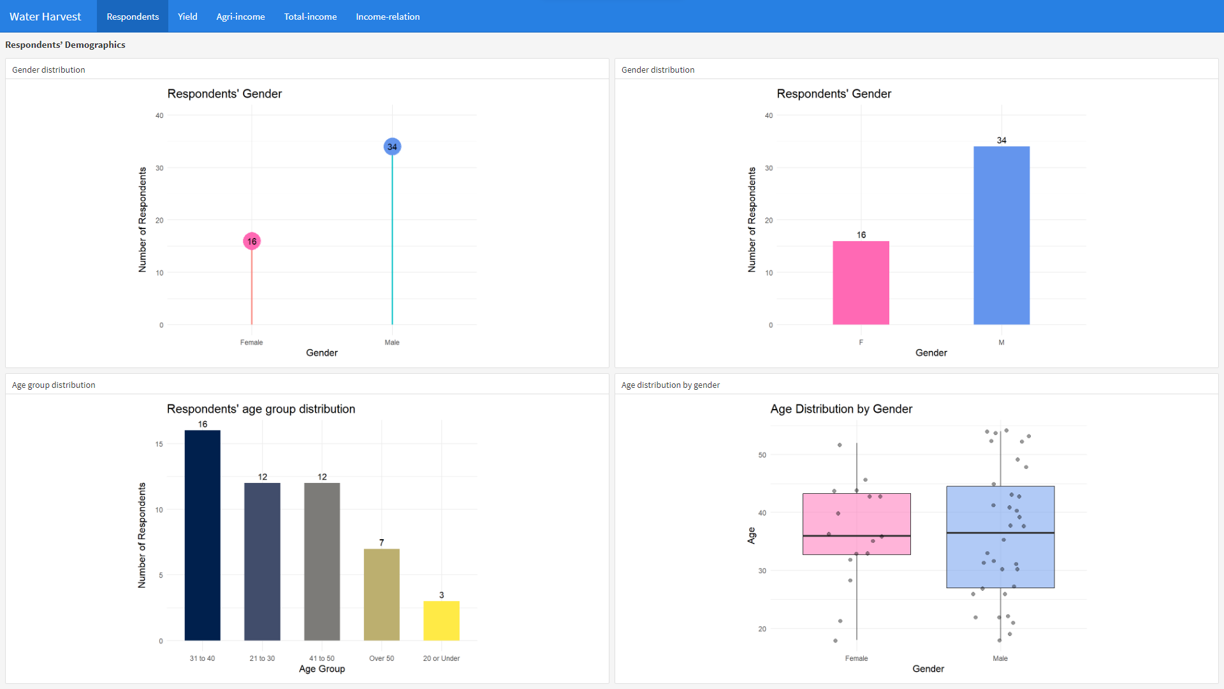Go to the Total-income tab

click(310, 17)
